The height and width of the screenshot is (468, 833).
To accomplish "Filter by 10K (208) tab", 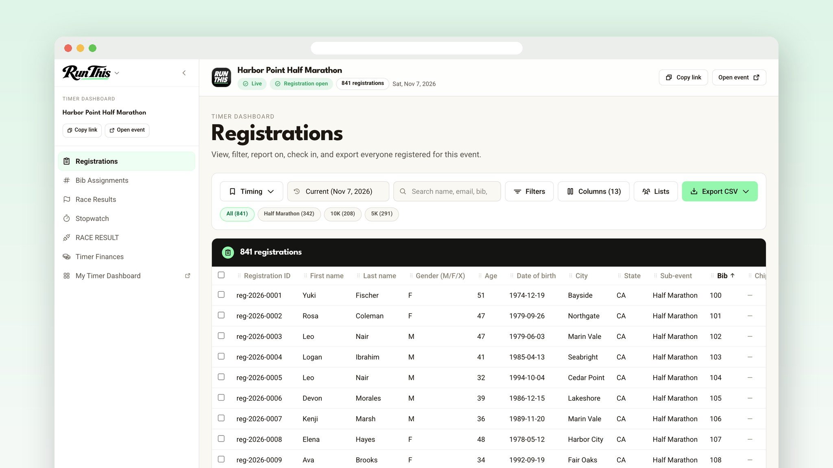I will (342, 214).
